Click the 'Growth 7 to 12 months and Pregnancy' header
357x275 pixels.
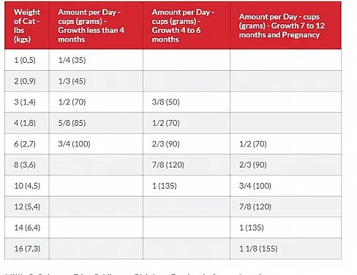coord(285,26)
